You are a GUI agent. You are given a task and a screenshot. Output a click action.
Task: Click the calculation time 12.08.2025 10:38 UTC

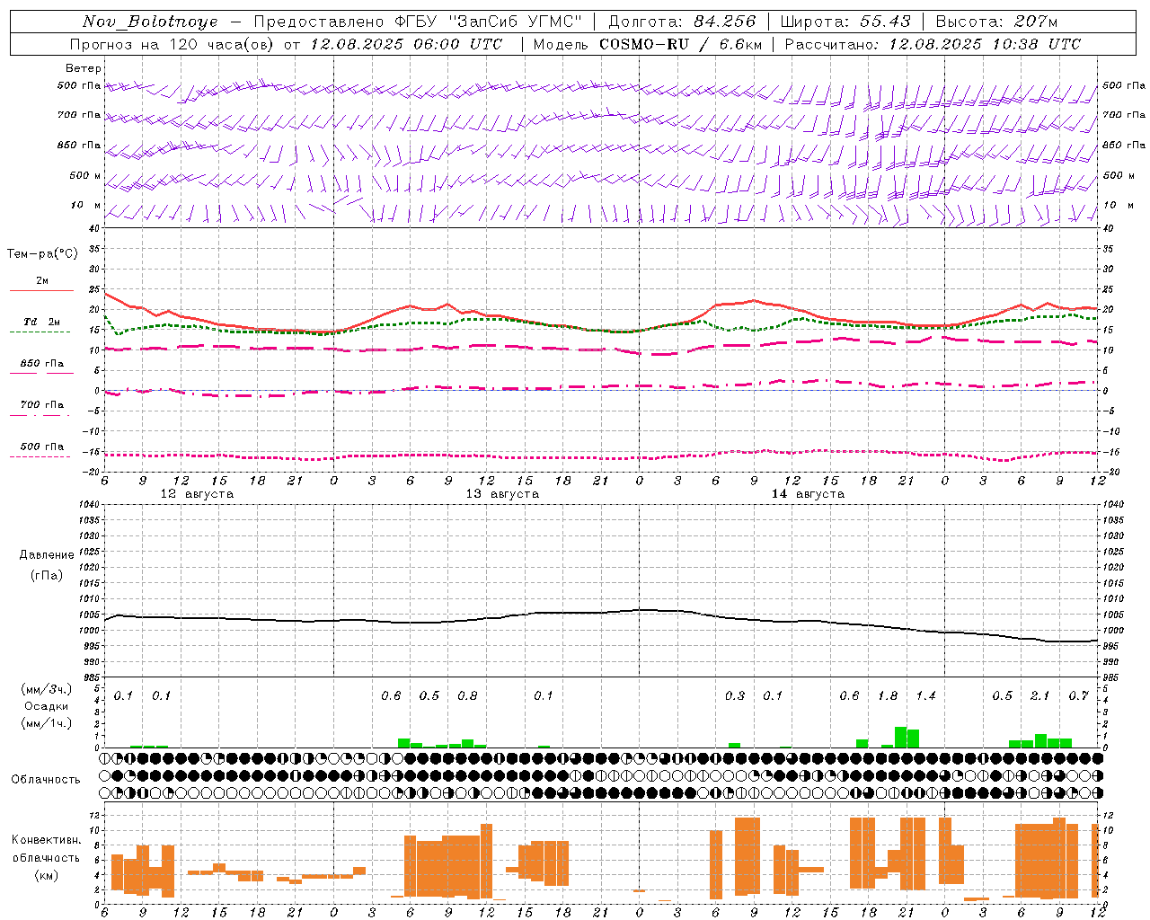pos(985,44)
